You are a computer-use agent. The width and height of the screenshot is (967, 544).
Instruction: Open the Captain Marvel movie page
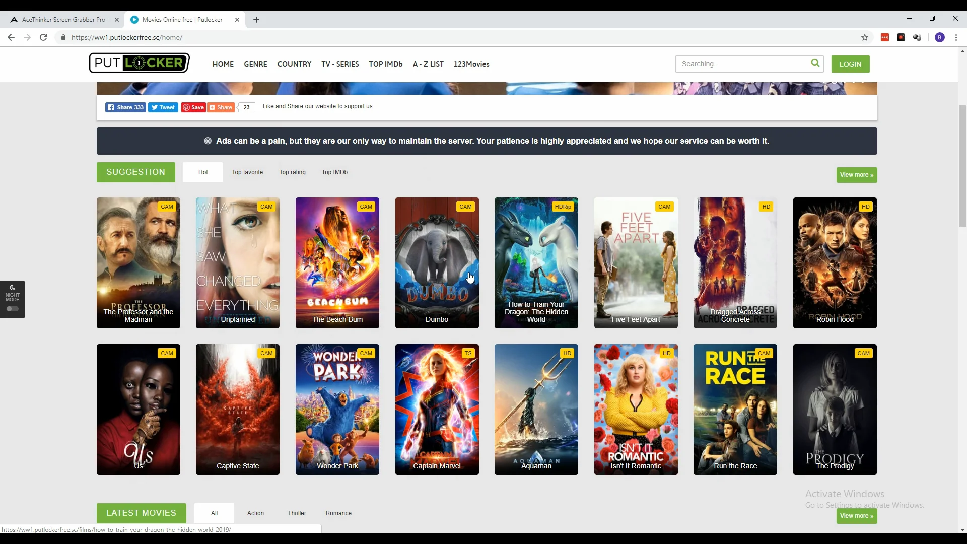click(436, 409)
